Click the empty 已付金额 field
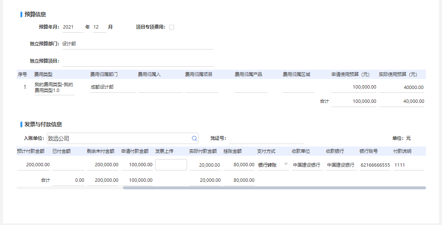Screen dimensions: 442x225 [69, 165]
